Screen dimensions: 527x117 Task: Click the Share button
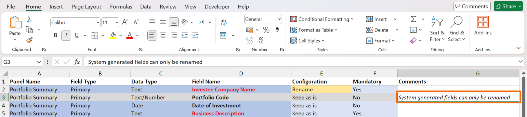pyautogui.click(x=508, y=6)
